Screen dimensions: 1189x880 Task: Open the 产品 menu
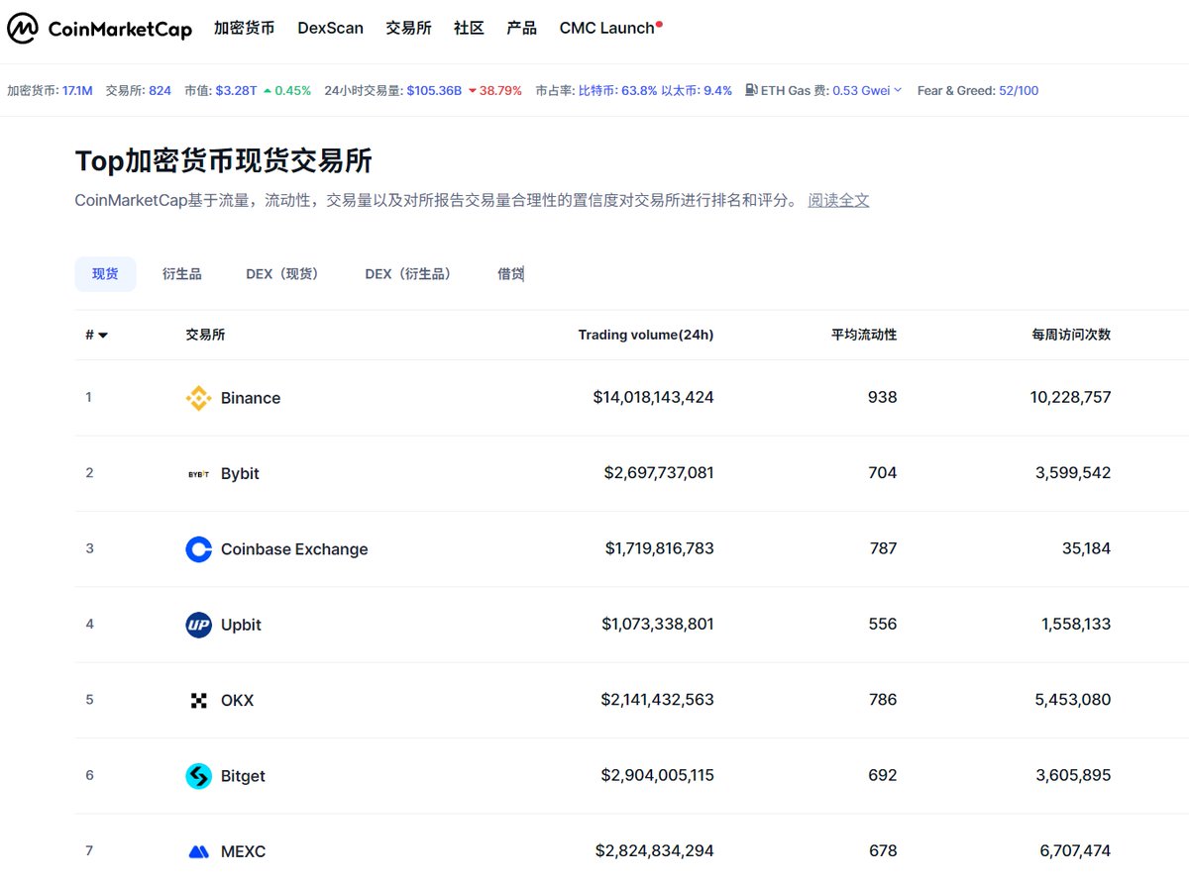521,28
